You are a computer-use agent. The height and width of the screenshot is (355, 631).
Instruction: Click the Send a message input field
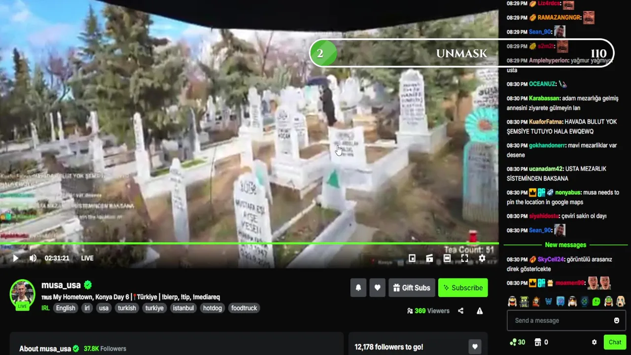(566, 320)
